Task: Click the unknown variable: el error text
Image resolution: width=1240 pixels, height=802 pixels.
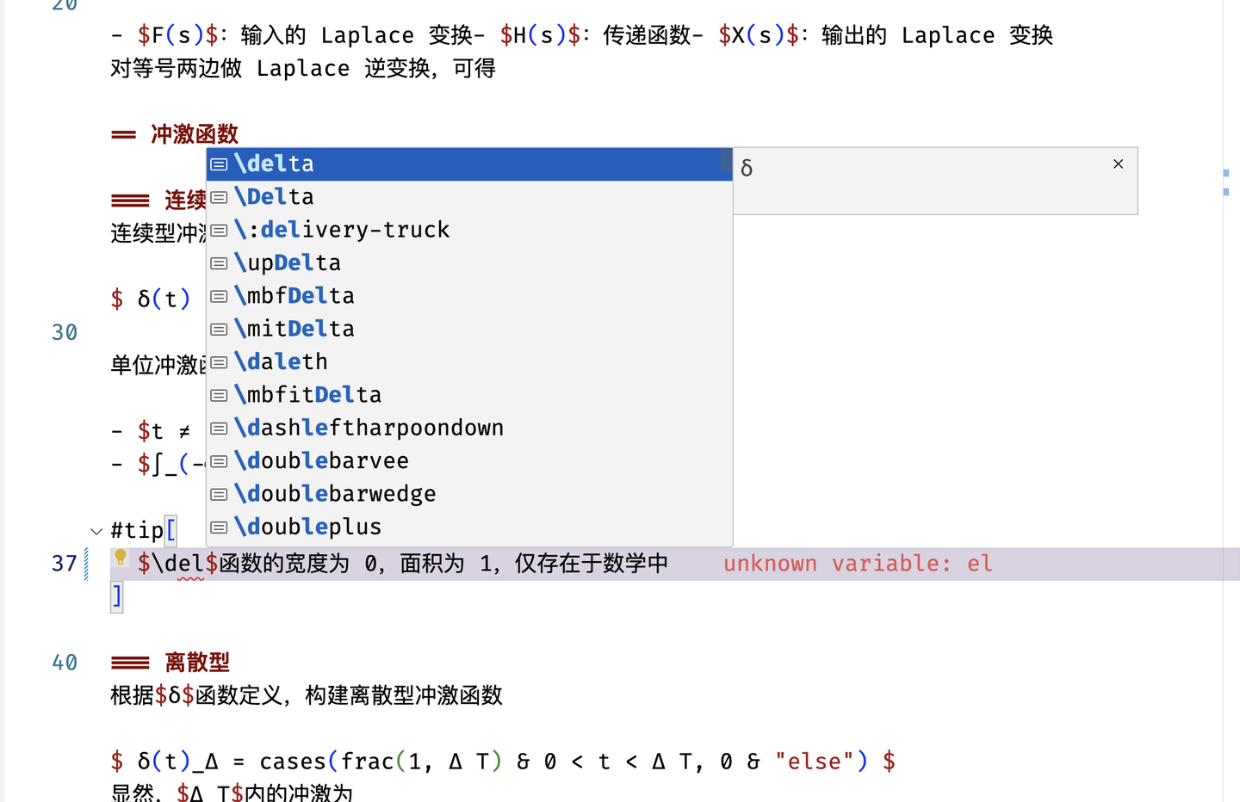Action: coord(858,563)
